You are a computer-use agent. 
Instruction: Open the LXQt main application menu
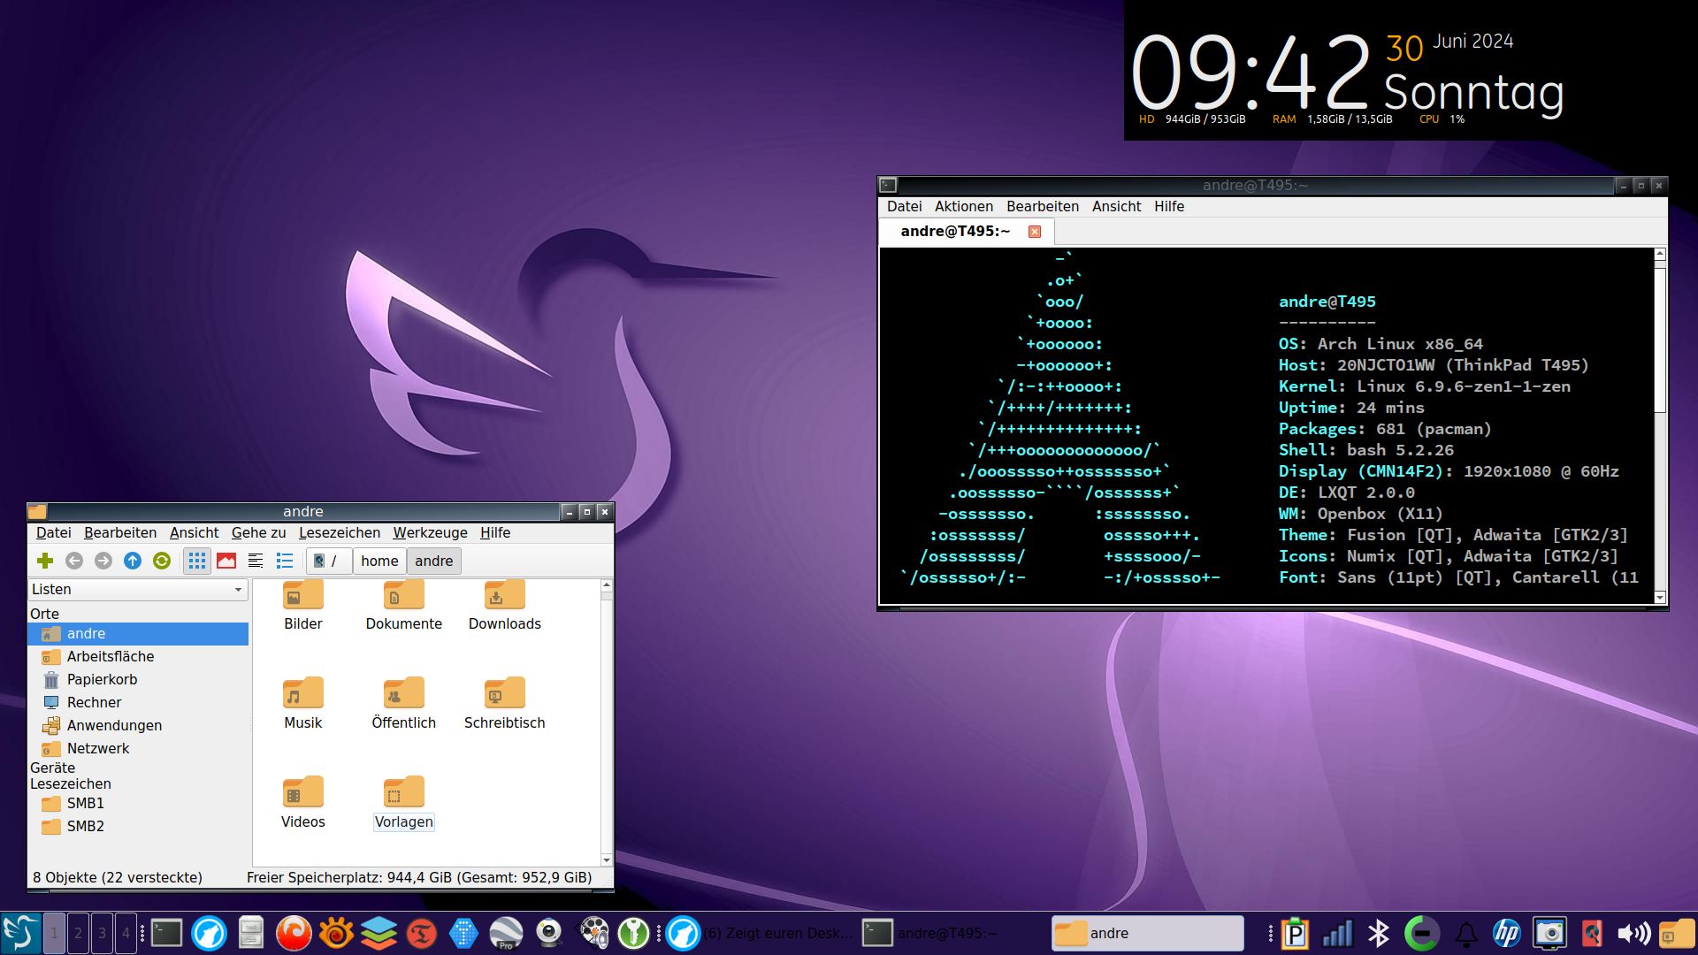(x=19, y=933)
